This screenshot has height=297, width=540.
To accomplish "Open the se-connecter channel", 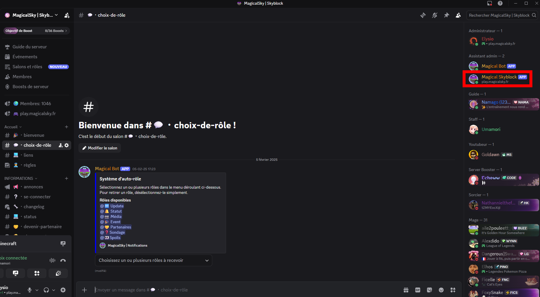I will (x=37, y=197).
